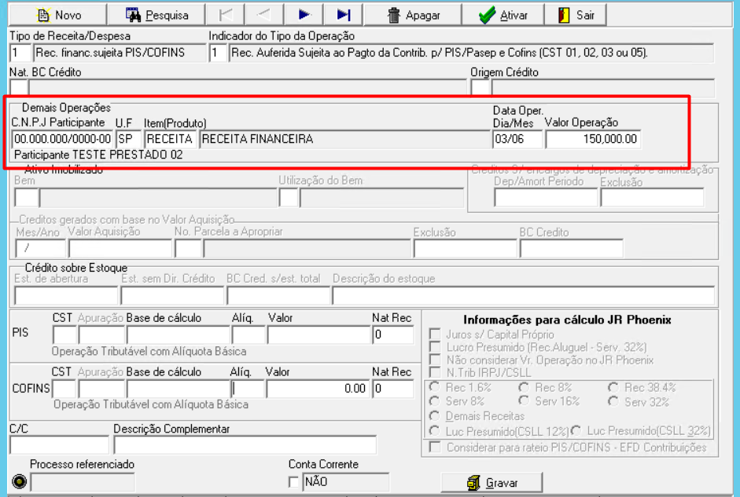Check Não considerar Vr. Operação no JR Phoenix
The height and width of the screenshot is (497, 740).
435,360
